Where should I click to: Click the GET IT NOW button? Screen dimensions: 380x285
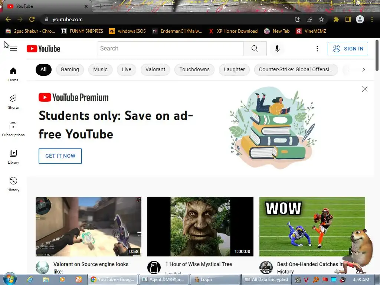(60, 156)
